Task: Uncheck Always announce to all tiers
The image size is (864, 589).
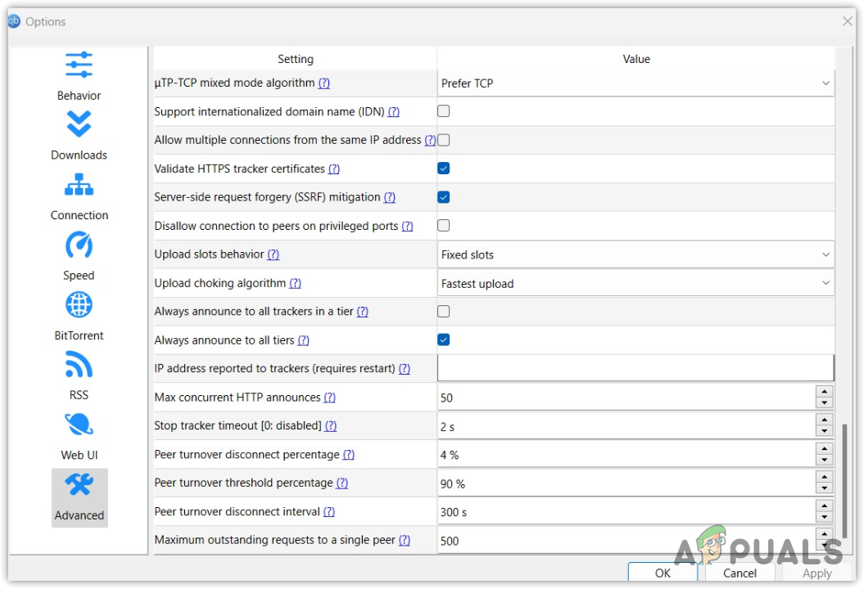Action: coord(443,339)
